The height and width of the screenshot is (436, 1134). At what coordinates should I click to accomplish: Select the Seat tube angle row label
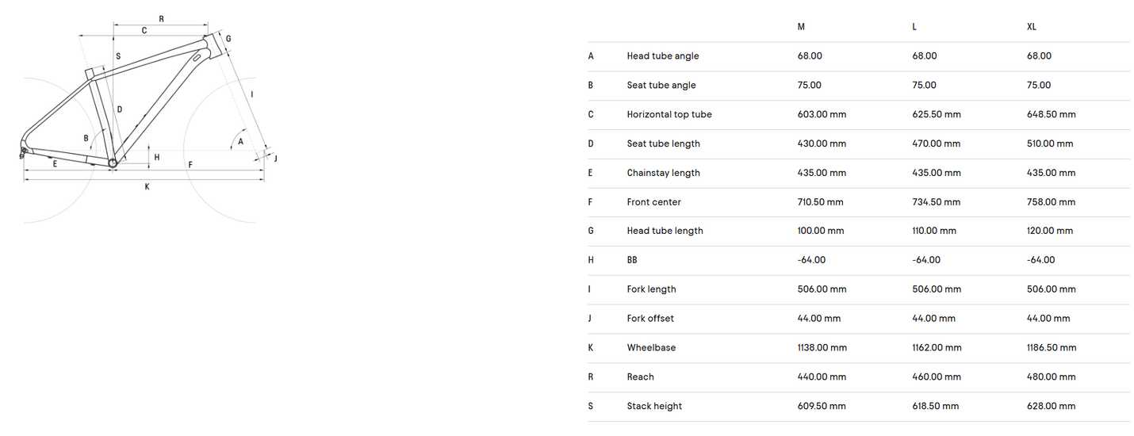click(x=662, y=86)
